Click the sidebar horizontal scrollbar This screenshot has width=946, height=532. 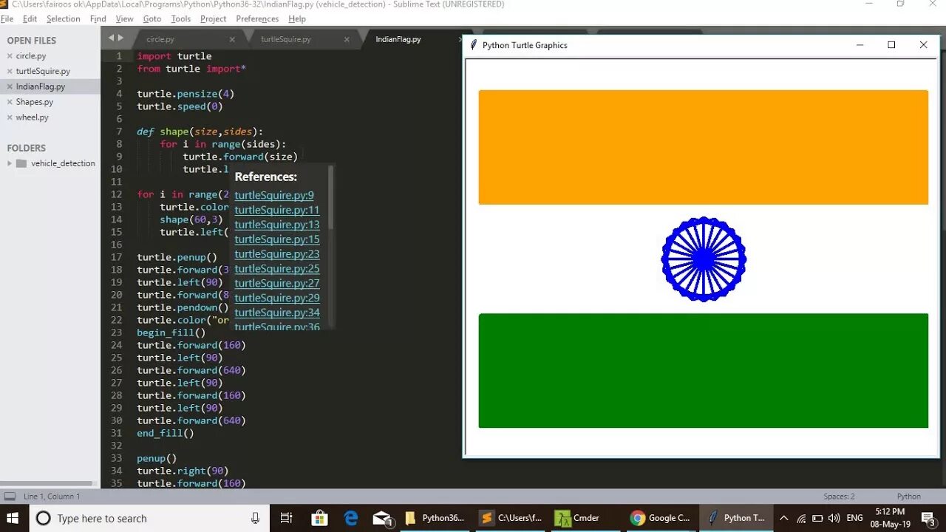[48, 483]
